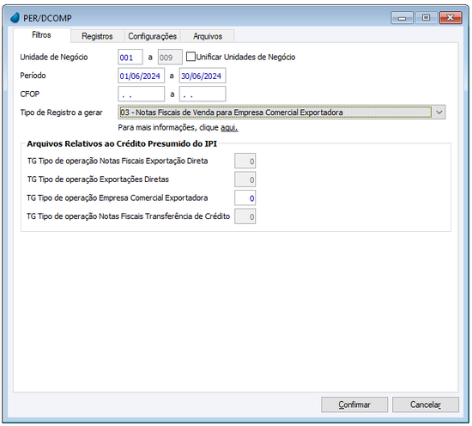Viewport: 472px width, 426px height.
Task: Click the 'Tipo de Registro a gerar' label
Action: coord(62,113)
